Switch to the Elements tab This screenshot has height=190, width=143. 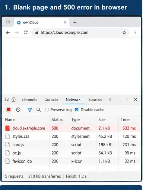pyautogui.click(x=29, y=99)
